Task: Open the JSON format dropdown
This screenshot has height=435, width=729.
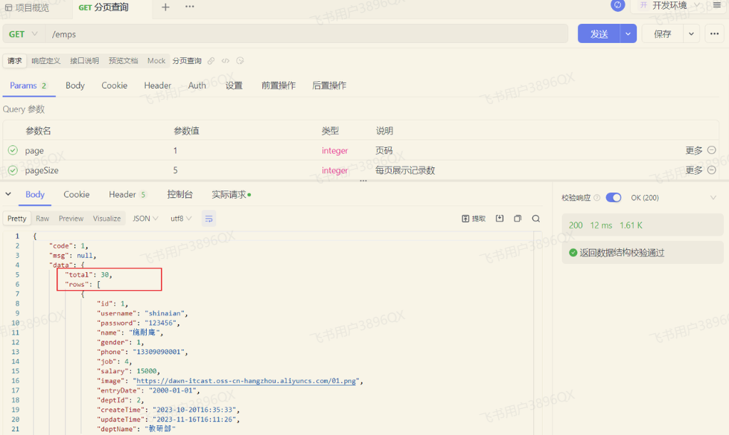Action: click(145, 219)
